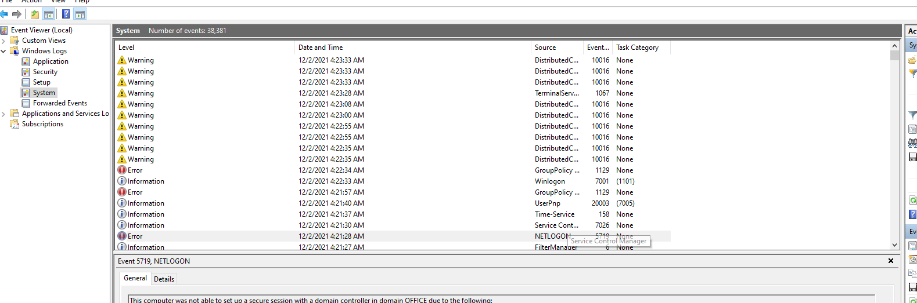This screenshot has width=917, height=303.
Task: Select the Winlogon event 7001 row
Action: coord(348,181)
